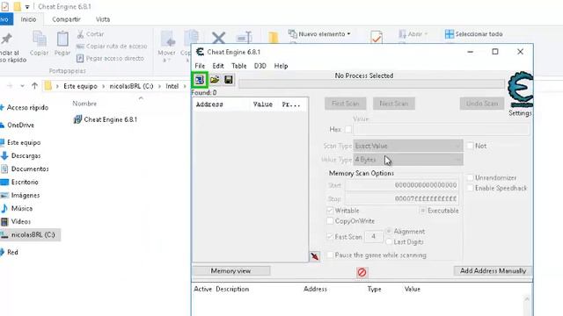Toggle the Executable checkbox

(422, 211)
